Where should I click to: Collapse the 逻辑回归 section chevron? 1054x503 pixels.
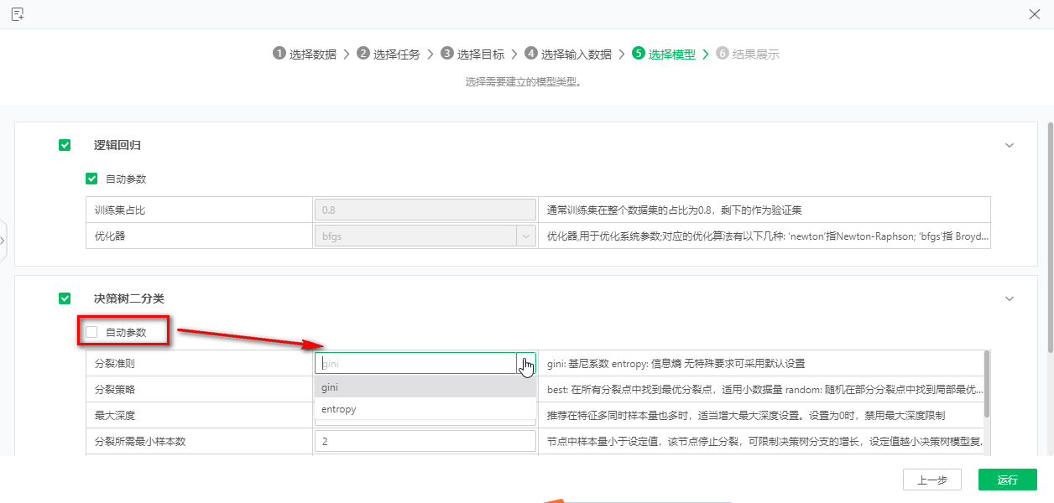1010,145
